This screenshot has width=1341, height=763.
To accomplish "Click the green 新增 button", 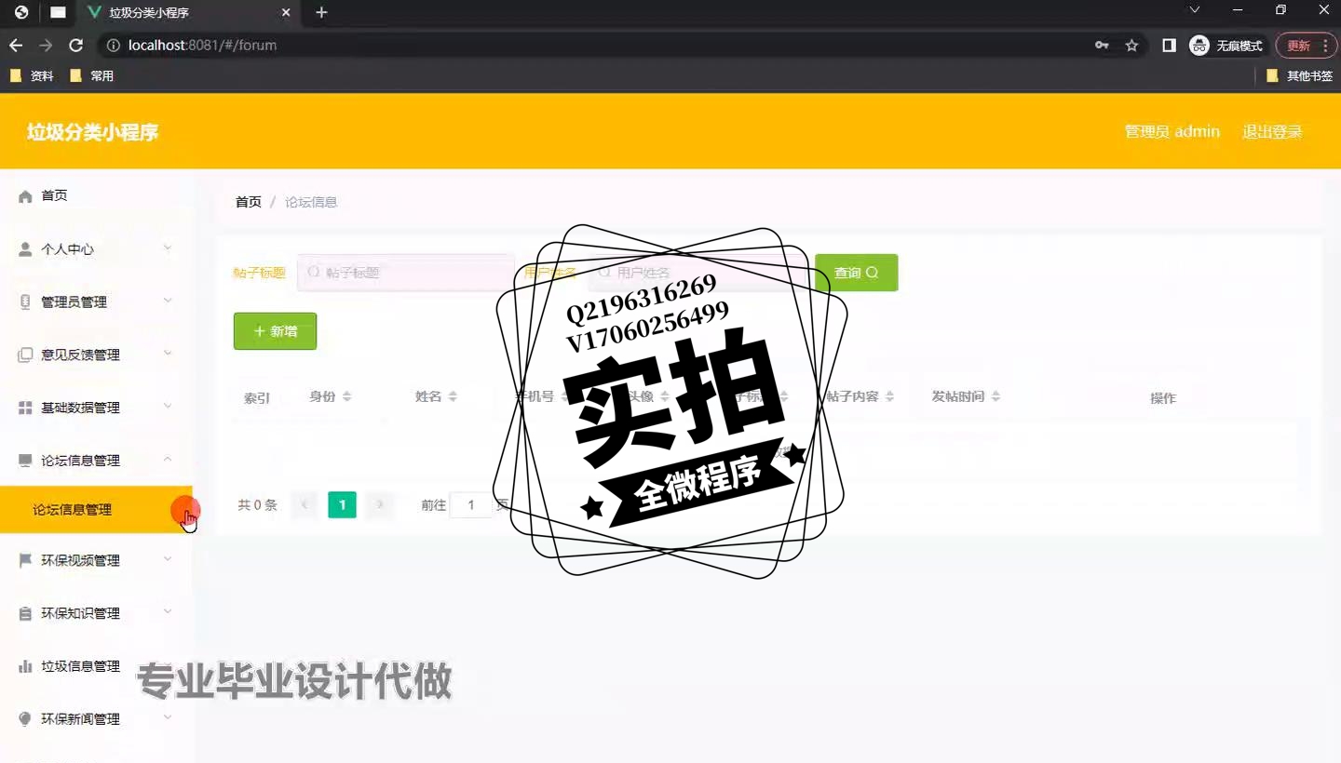I will (275, 331).
